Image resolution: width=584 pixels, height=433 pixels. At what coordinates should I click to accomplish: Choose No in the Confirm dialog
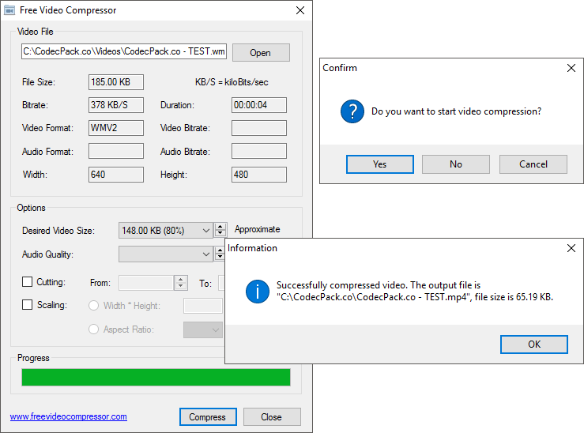point(456,164)
